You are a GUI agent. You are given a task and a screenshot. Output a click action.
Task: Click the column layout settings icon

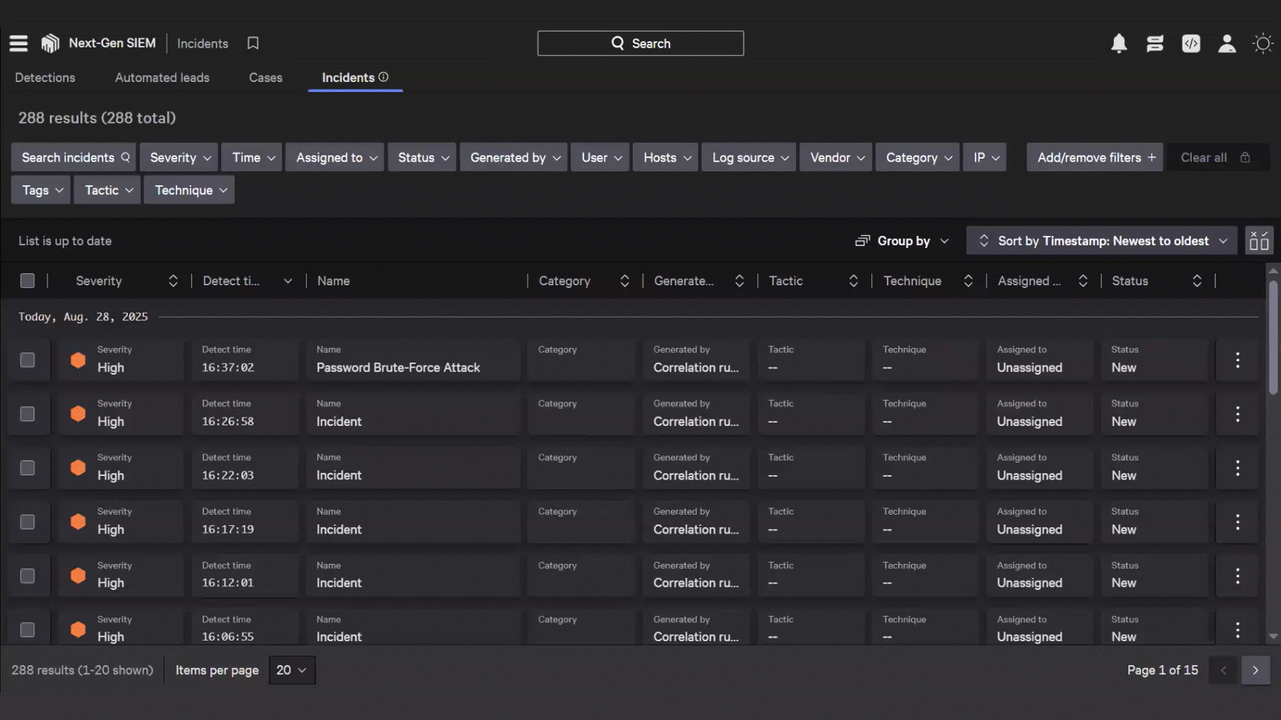(1259, 241)
